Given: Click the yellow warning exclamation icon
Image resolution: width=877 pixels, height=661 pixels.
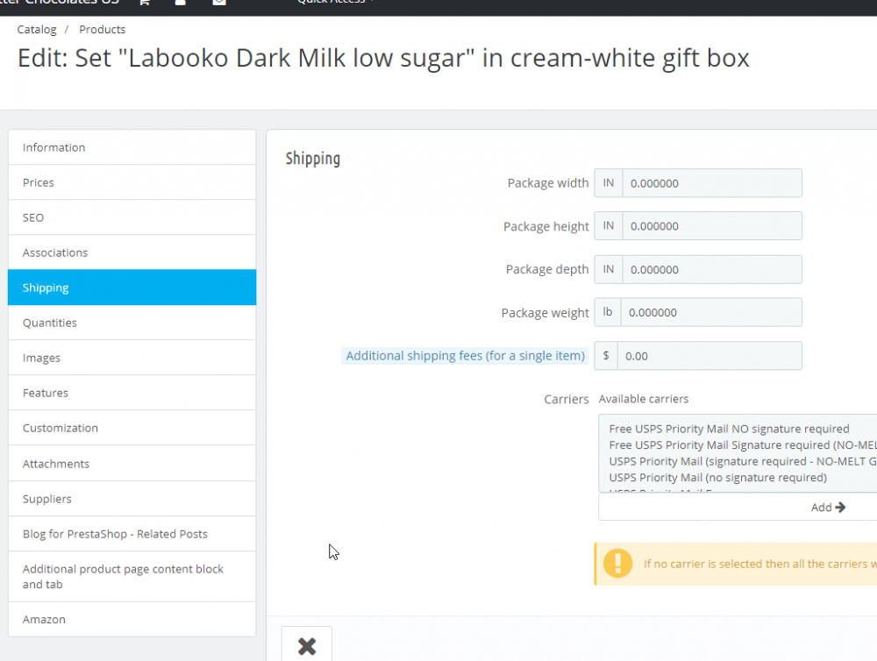Looking at the screenshot, I should click(x=617, y=564).
